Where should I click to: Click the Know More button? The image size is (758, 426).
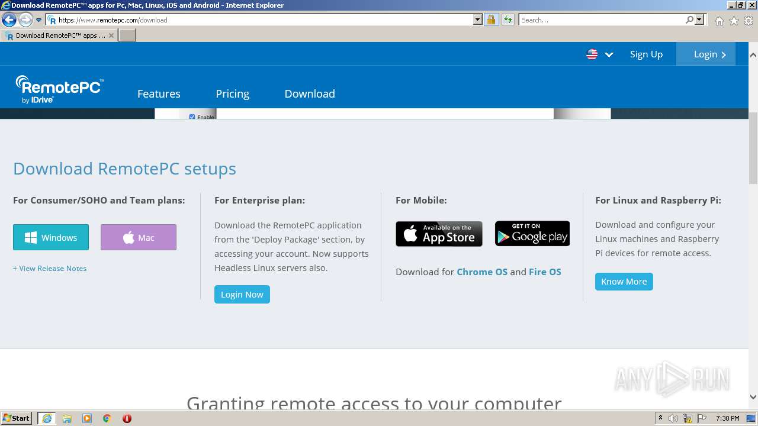tap(624, 281)
